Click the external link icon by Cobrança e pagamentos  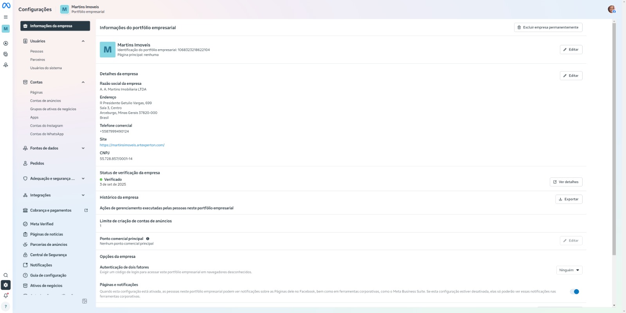point(86,210)
